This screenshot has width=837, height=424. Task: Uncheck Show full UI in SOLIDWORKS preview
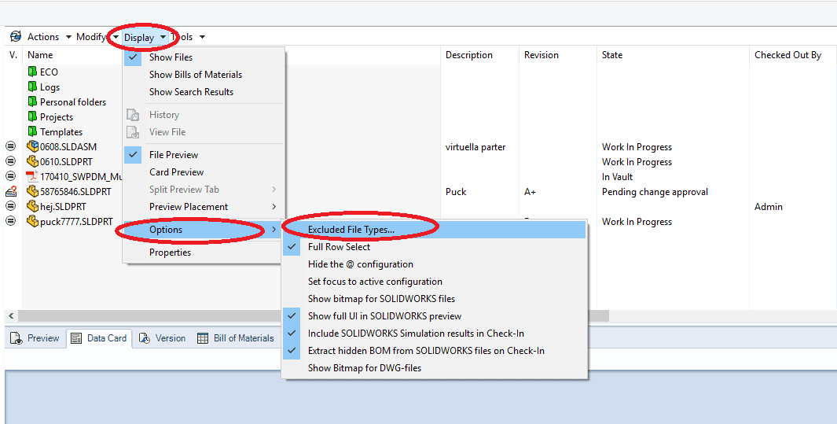point(384,316)
